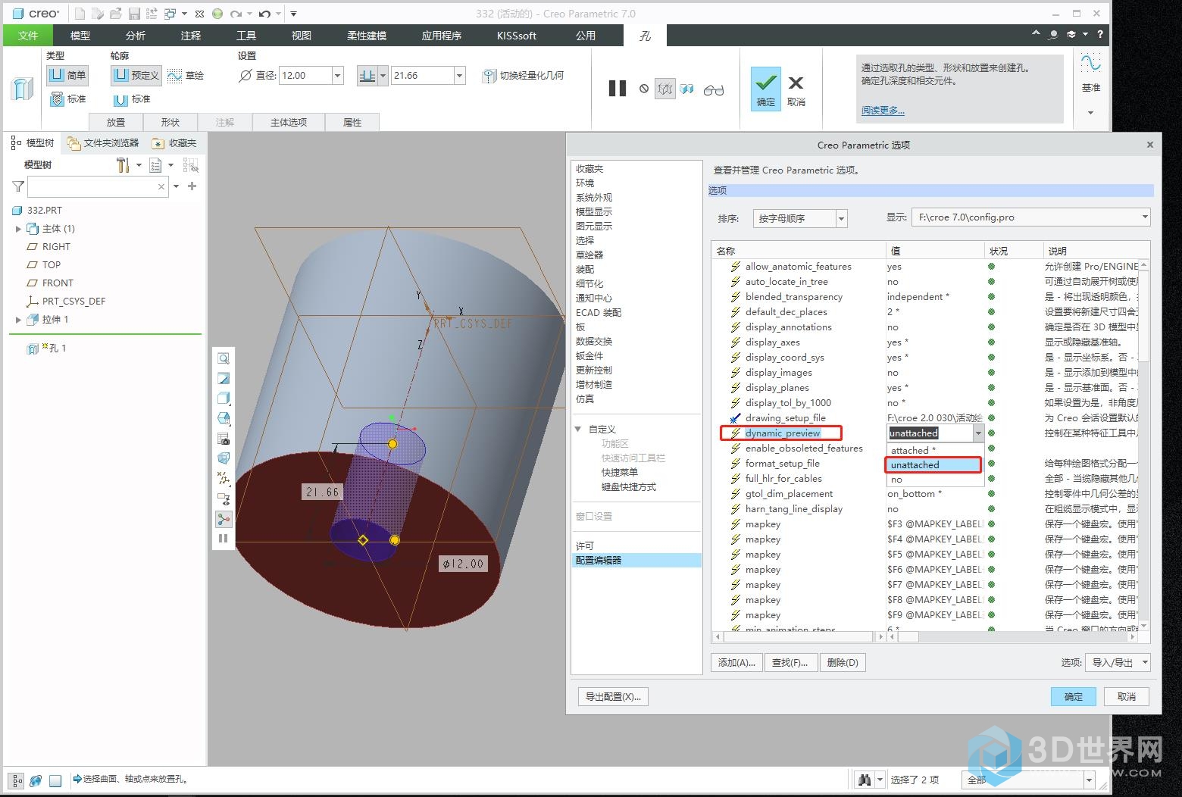
Task: Click the spin center icon in graphics toolbar
Action: [224, 519]
